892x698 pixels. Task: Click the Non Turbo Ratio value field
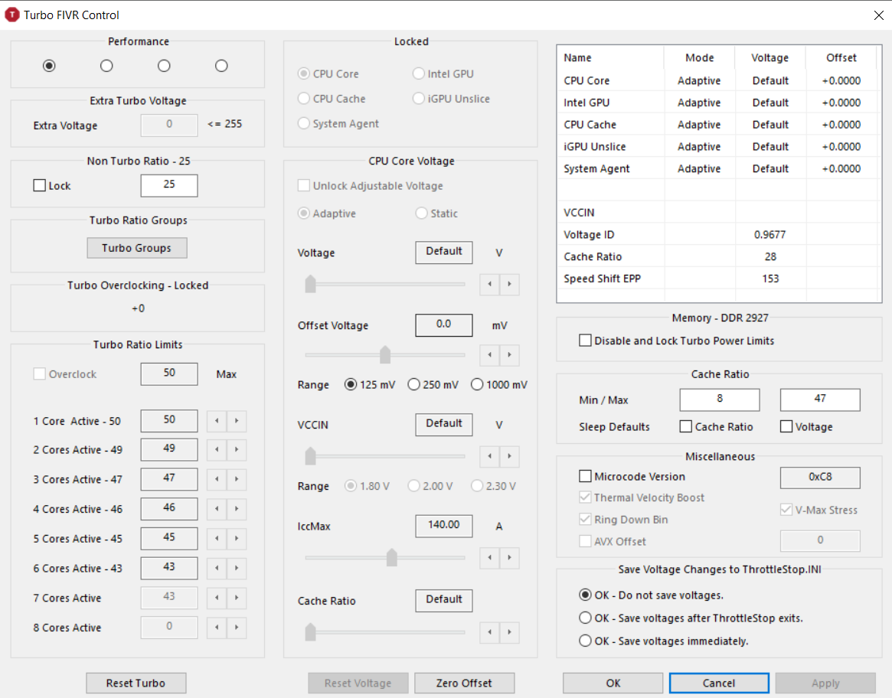tap(169, 185)
